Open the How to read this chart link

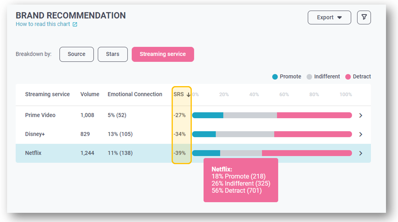coord(43,24)
